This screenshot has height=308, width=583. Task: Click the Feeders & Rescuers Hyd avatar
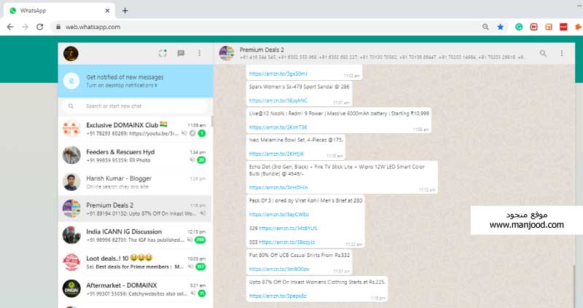71,155
